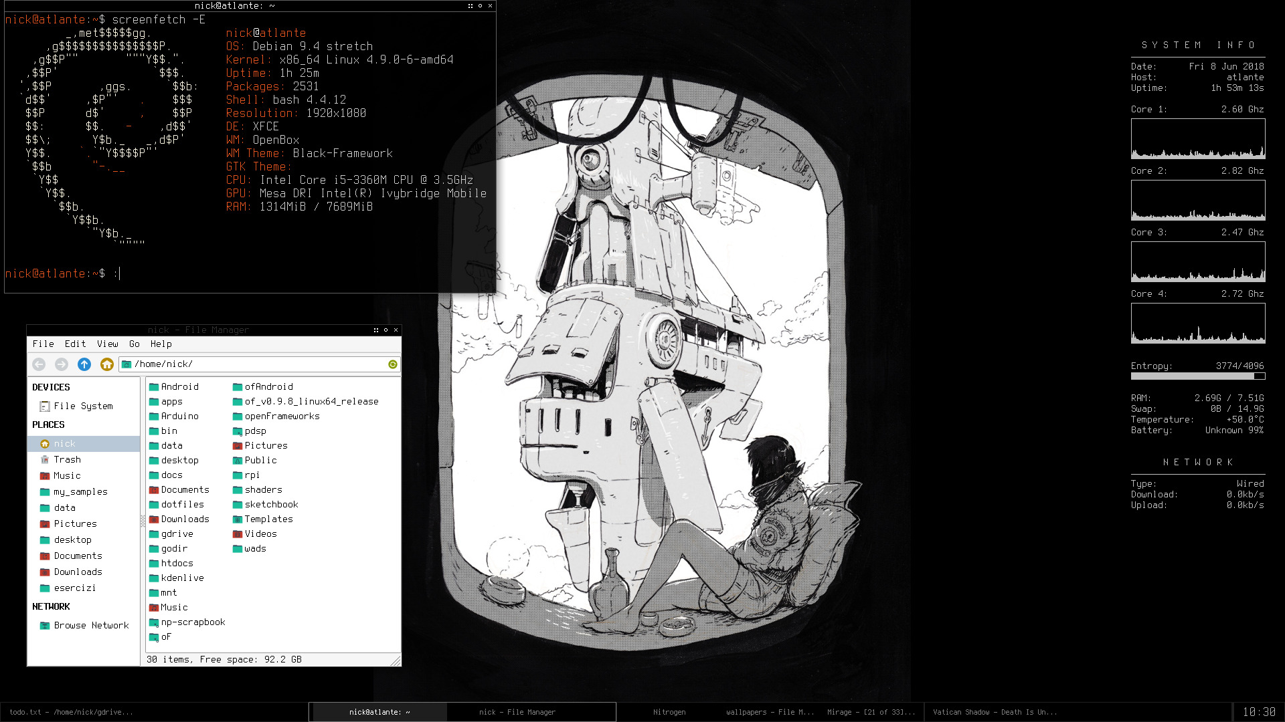Click the forward navigation arrow

[62, 364]
